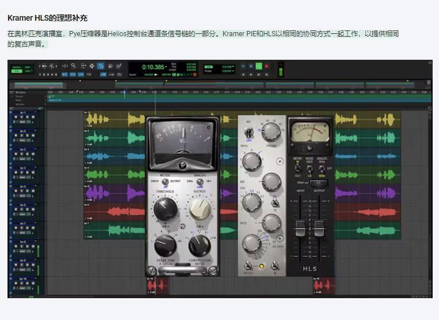439x320 pixels.
Task: Flip the PIE Meter Input/Output switch
Action: [x=165, y=181]
